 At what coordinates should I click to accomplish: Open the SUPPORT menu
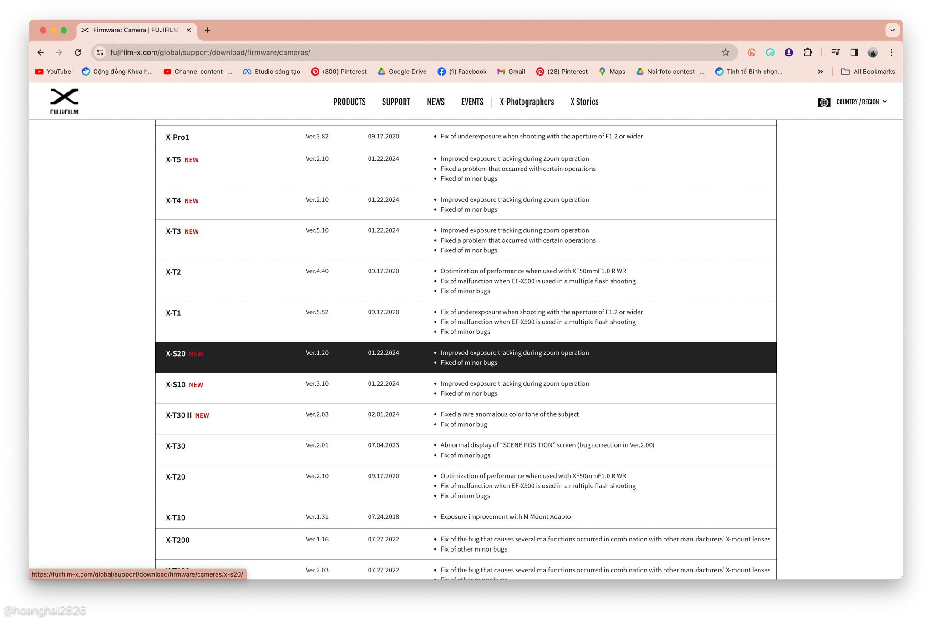point(396,102)
